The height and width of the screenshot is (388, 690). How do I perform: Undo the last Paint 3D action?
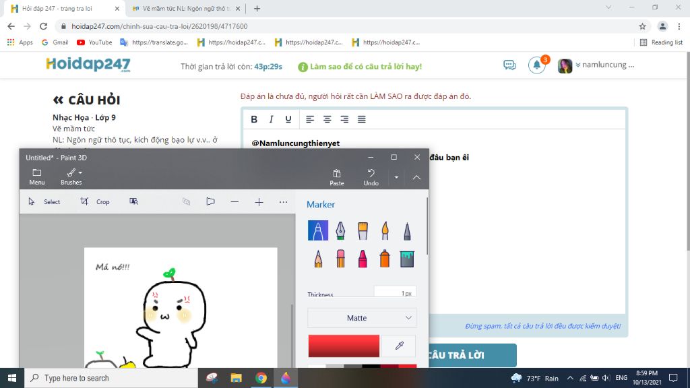tap(371, 177)
